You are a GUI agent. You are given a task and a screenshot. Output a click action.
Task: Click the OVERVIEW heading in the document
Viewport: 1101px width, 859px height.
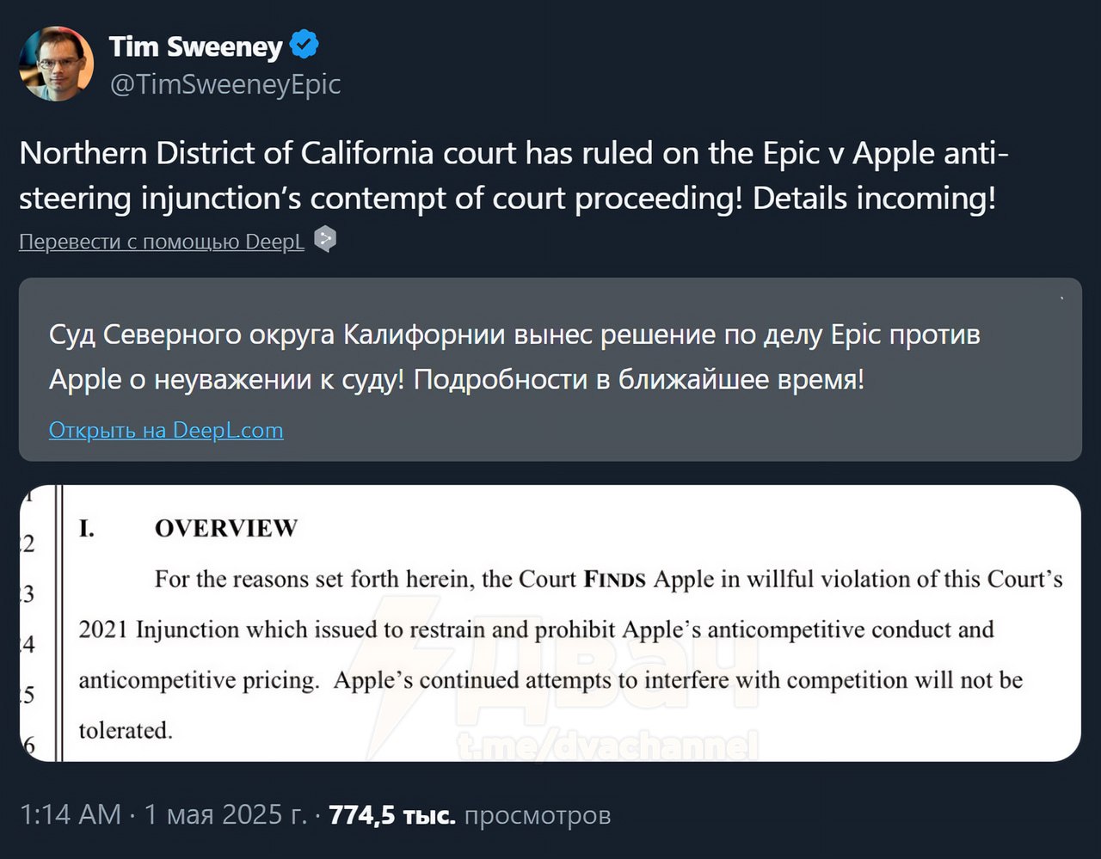(225, 528)
